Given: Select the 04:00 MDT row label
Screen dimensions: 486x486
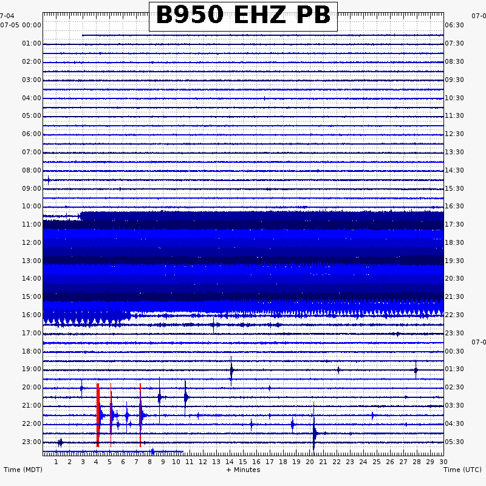Looking at the screenshot, I should [x=32, y=98].
